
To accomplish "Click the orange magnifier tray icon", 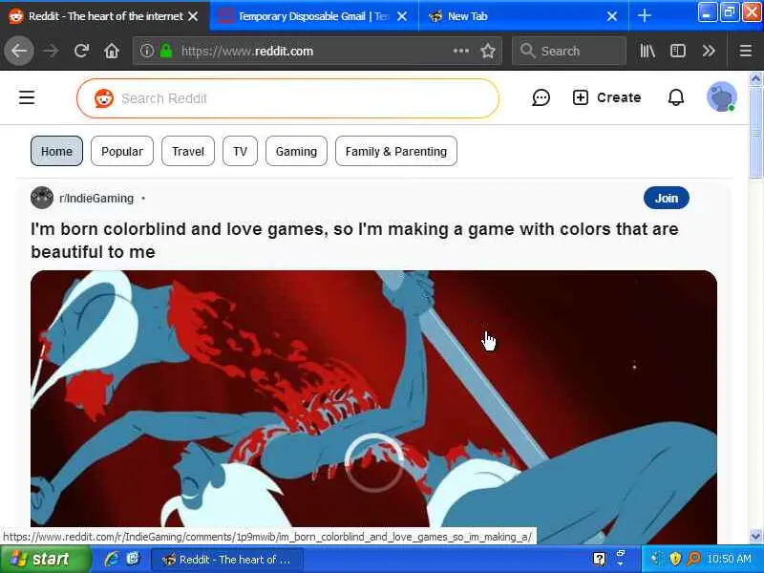I will (693, 559).
